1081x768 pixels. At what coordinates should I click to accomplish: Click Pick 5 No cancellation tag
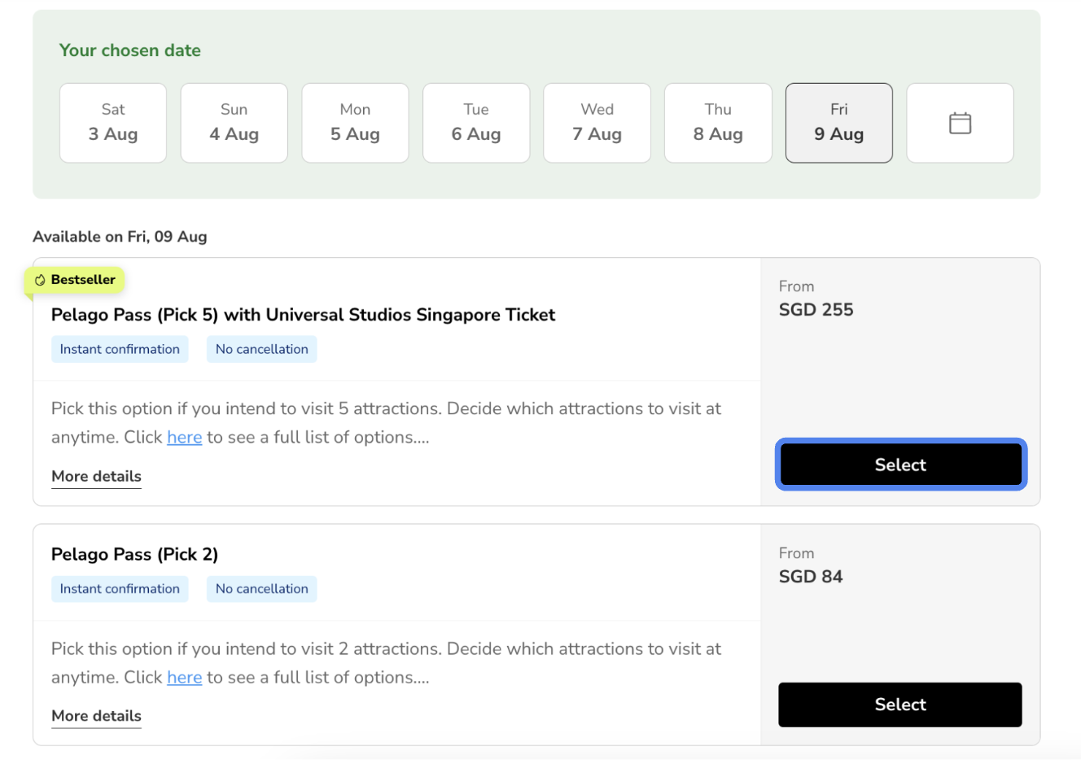(262, 349)
